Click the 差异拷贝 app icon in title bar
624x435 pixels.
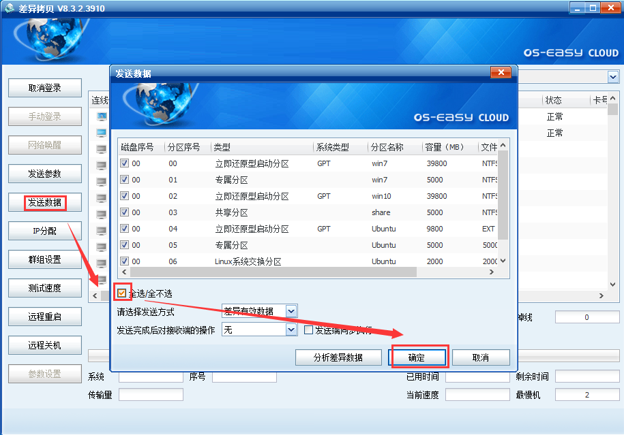pos(10,7)
